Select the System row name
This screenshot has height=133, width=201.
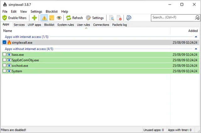(17, 71)
